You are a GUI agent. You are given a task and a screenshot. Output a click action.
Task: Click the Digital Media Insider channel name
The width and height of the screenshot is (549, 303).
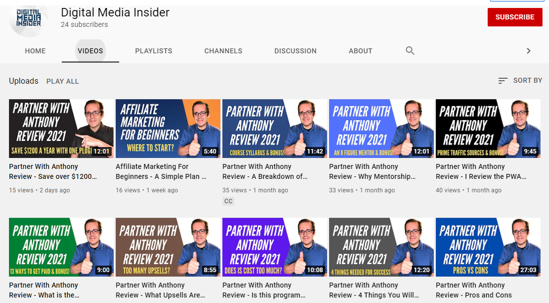(115, 12)
